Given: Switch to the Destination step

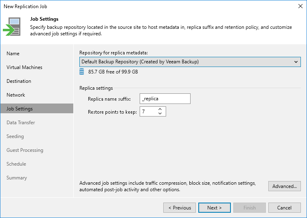Looking at the screenshot, I should [19, 81].
